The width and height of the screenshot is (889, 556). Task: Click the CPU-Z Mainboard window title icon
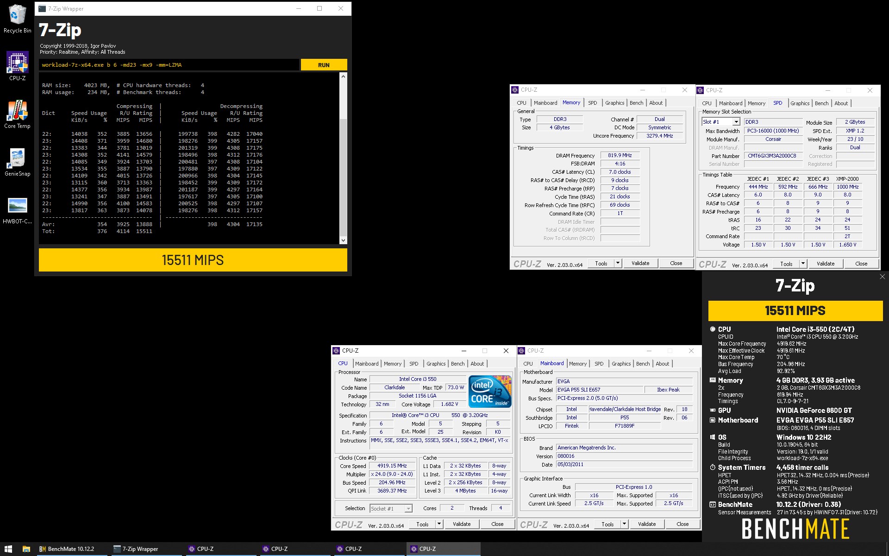[x=521, y=351]
